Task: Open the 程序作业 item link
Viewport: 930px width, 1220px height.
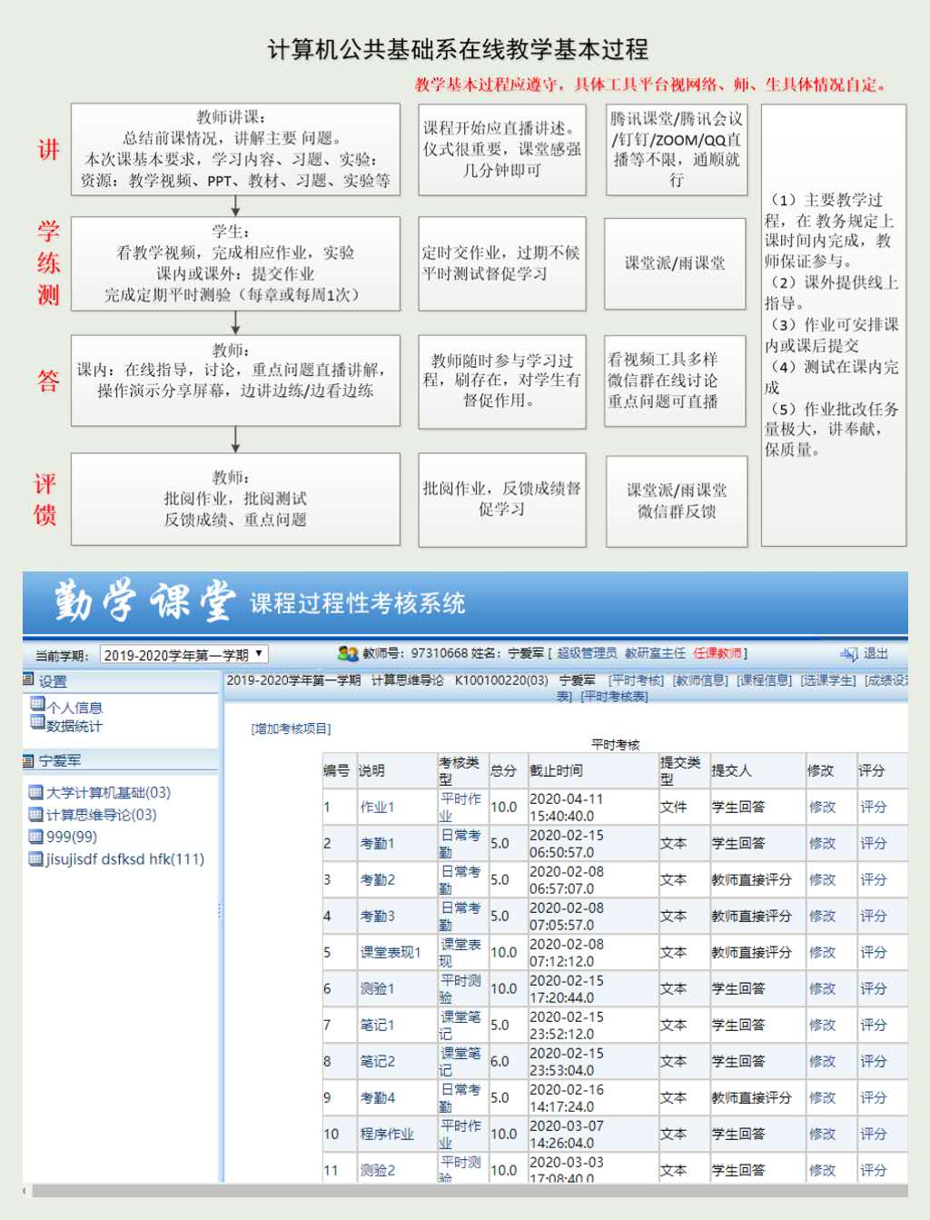Action: click(x=387, y=1134)
